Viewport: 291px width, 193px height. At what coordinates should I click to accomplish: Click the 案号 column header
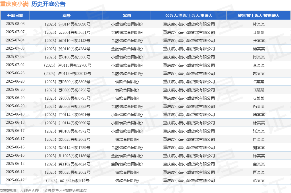66,16
